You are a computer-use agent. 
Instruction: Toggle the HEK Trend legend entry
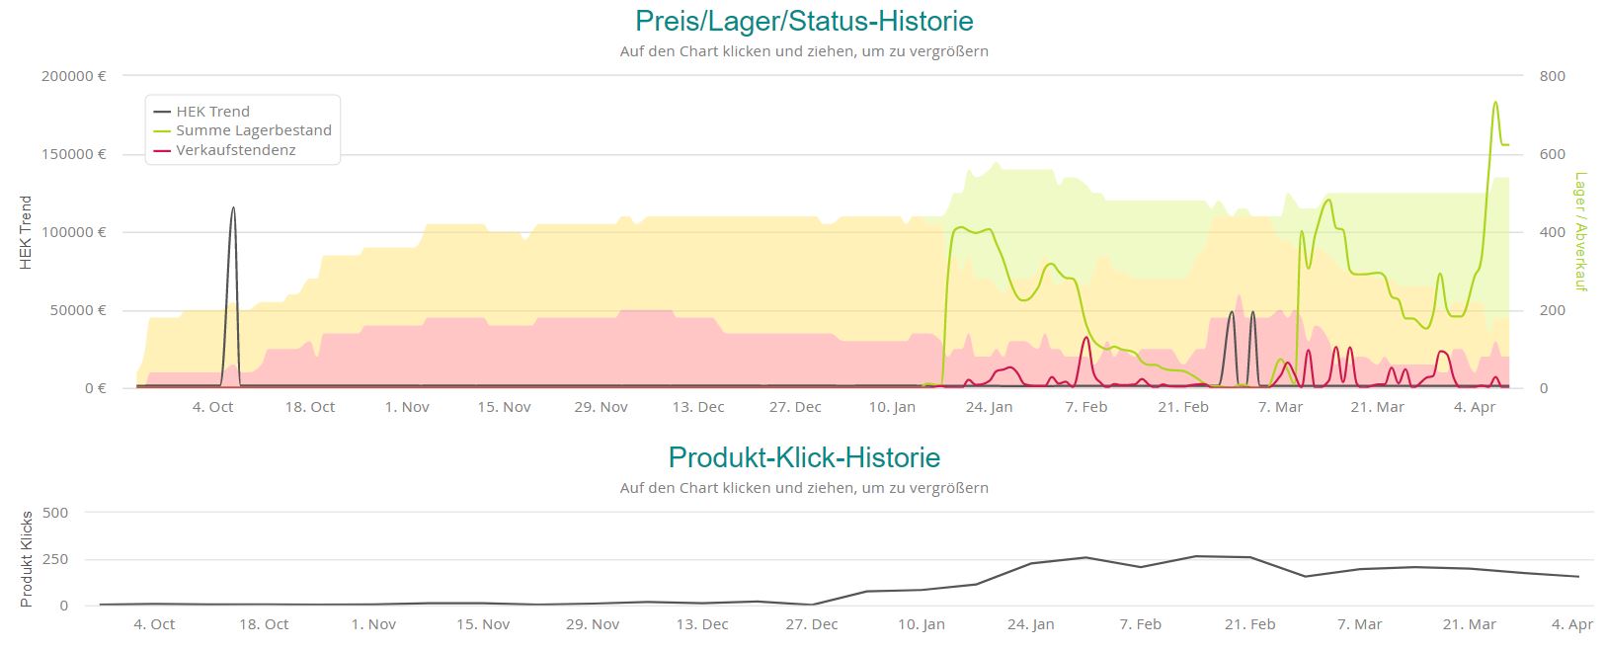pyautogui.click(x=212, y=112)
